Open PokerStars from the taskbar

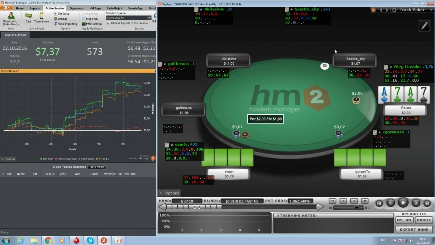pos(76,241)
